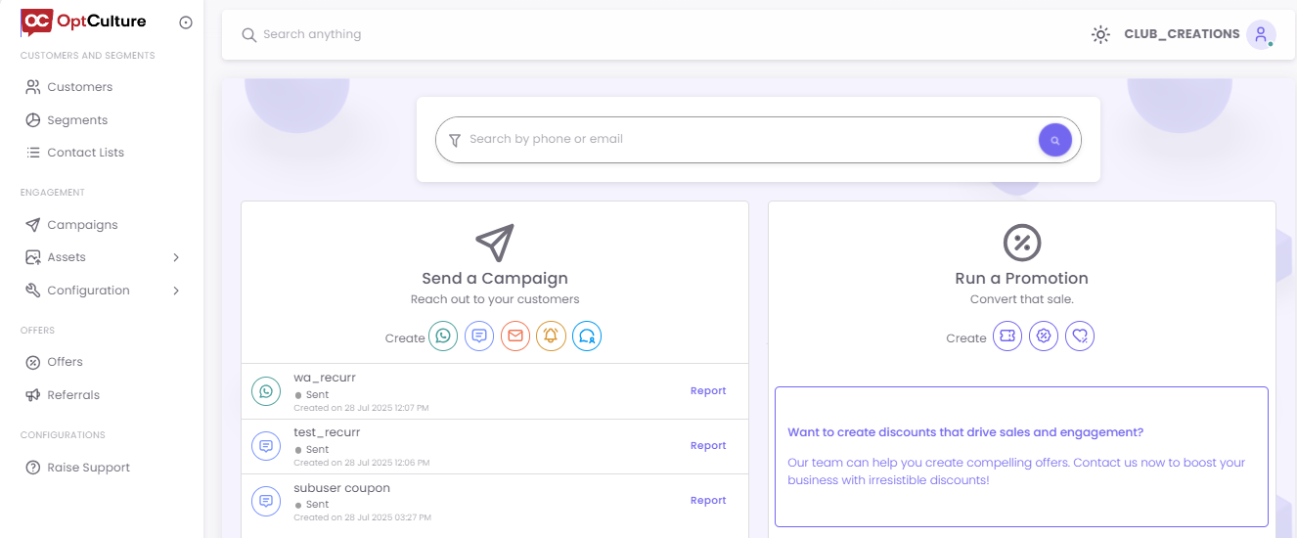Screen dimensions: 1297x538
Task: Click the Assets image icon
Action: [33, 257]
